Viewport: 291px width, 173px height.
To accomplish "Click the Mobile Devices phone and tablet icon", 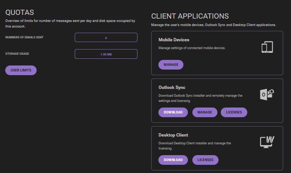I will click(x=267, y=47).
